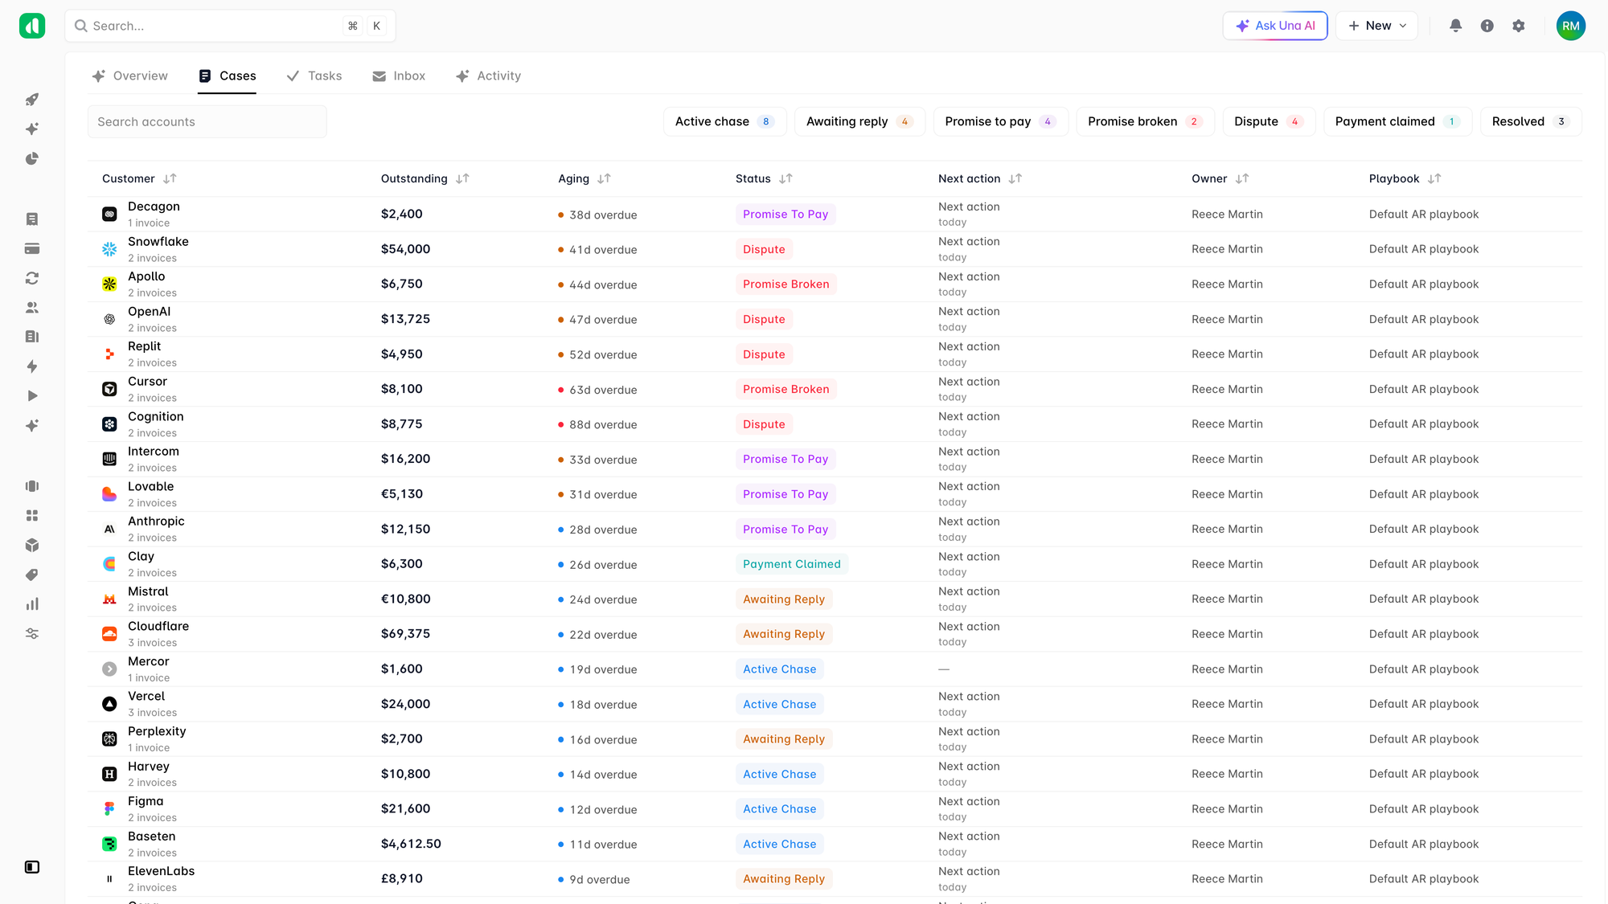Open the pie chart sidebar icon
1608x904 pixels.
click(x=32, y=158)
